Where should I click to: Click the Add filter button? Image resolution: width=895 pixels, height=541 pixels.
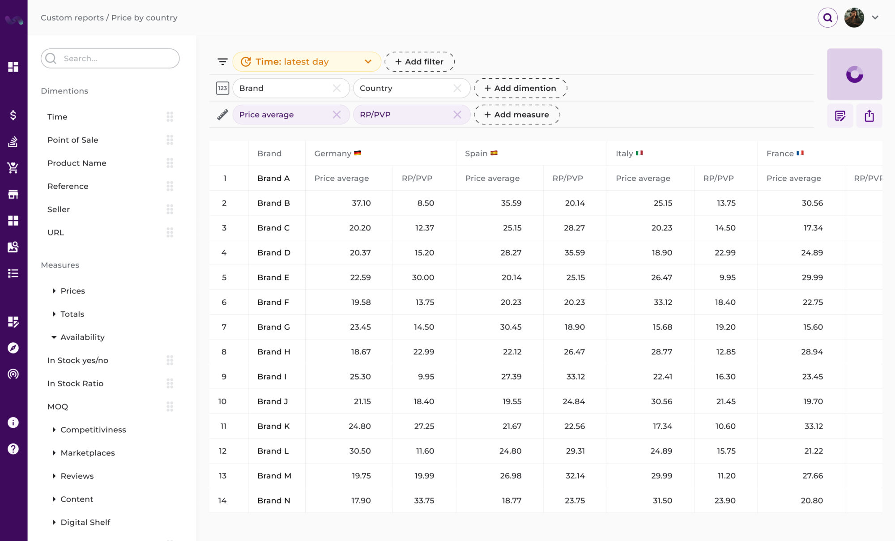[419, 62]
